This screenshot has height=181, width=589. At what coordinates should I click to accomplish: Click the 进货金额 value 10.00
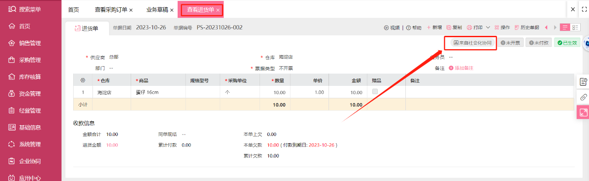[x=112, y=145]
